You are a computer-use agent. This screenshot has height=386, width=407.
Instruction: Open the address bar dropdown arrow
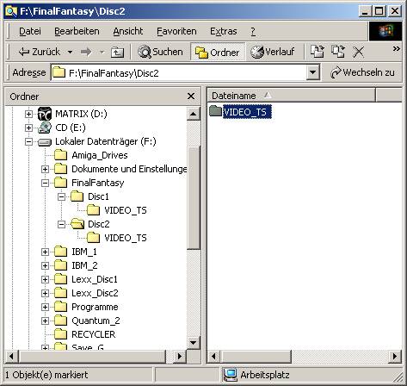[x=313, y=72]
